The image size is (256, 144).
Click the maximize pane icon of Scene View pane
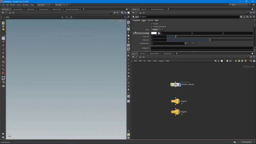(x=127, y=9)
